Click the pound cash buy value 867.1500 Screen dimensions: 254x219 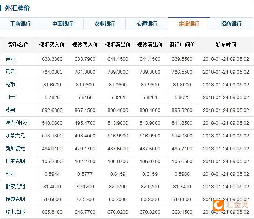[85, 110]
